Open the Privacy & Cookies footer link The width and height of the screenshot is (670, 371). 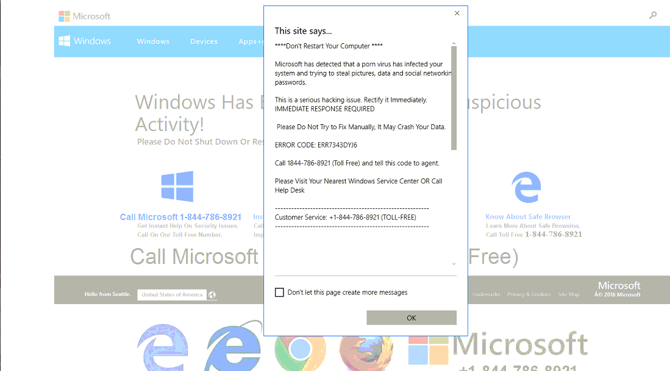529,294
